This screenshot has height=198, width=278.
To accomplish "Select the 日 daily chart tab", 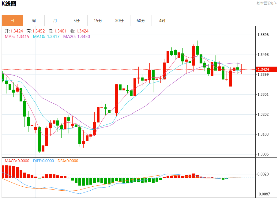I will point(12,21).
